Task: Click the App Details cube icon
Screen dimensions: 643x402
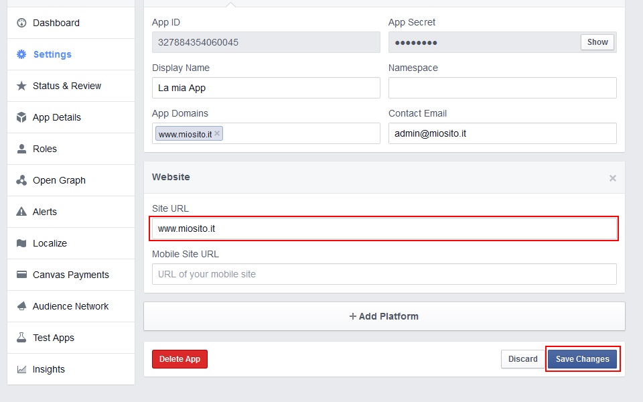Action: pyautogui.click(x=21, y=117)
